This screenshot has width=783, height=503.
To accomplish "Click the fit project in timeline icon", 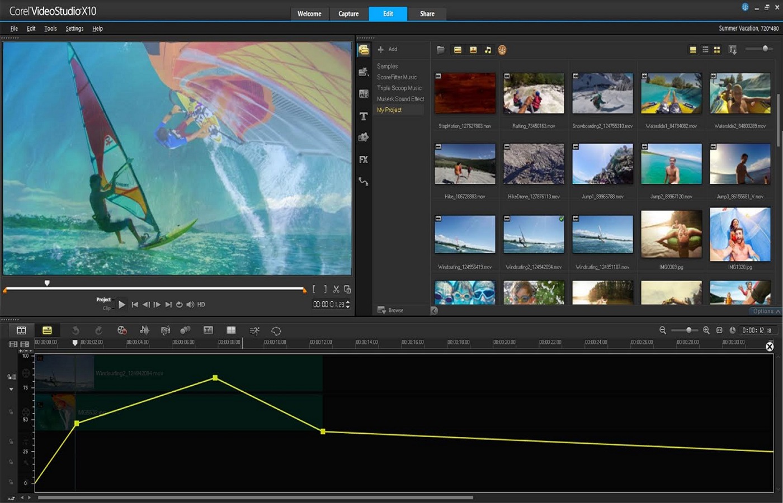I will (x=719, y=330).
